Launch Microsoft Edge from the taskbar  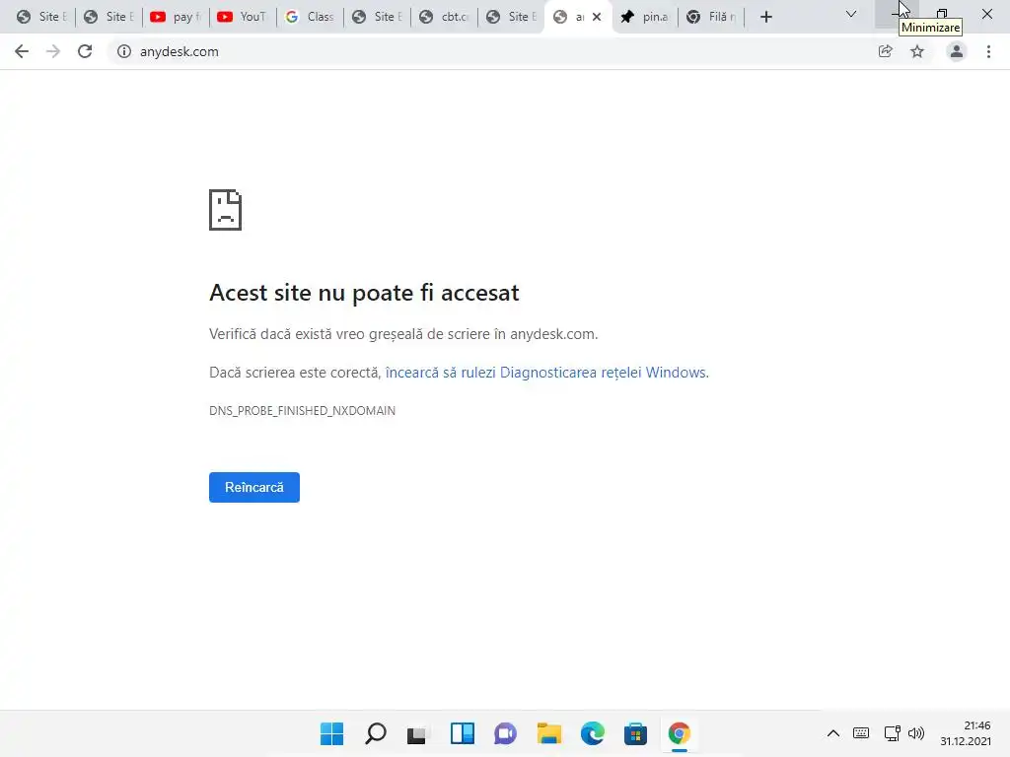coord(593,733)
